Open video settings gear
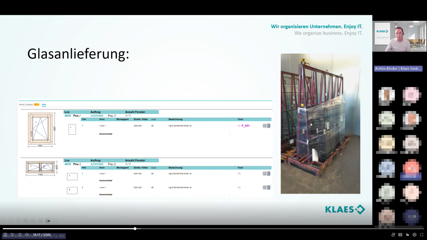427x240 pixels. (414, 235)
